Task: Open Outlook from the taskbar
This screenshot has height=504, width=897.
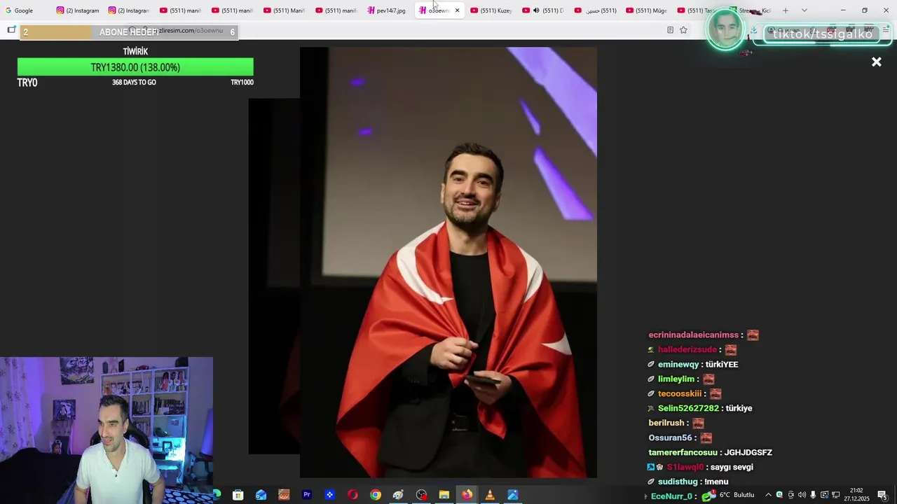Action: pyautogui.click(x=261, y=495)
